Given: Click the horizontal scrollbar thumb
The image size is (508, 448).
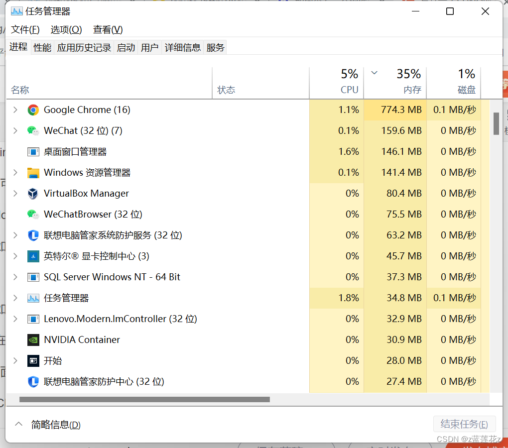Looking at the screenshot, I should (x=144, y=399).
